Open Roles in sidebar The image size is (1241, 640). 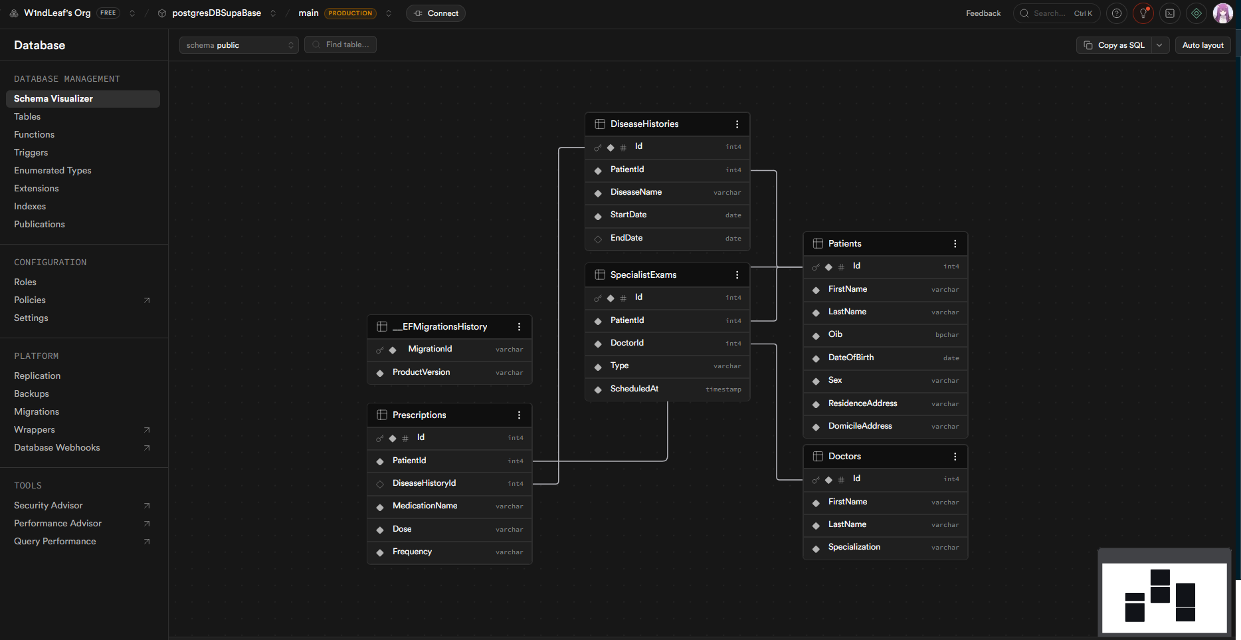coord(25,282)
